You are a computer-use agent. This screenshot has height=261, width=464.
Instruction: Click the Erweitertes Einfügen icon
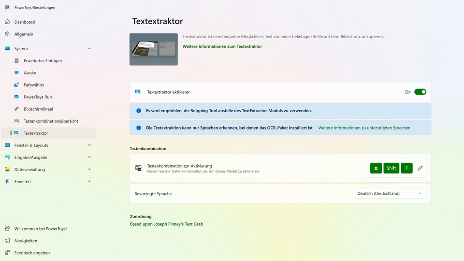point(16,61)
